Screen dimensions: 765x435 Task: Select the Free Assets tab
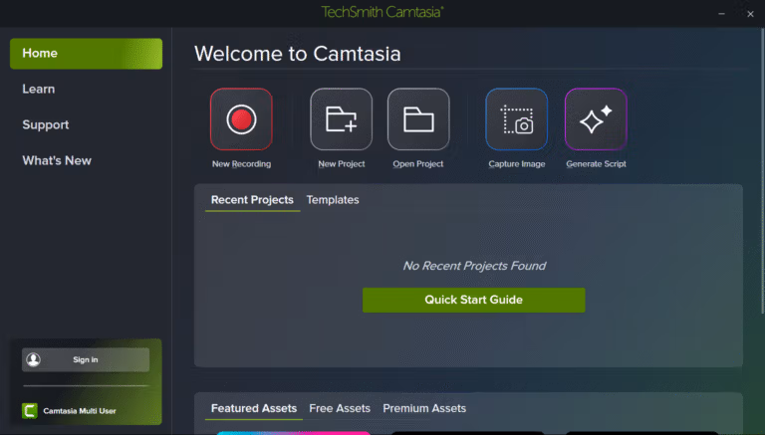point(340,408)
